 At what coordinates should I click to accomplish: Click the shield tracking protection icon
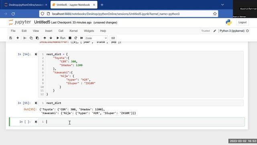click(43, 14)
